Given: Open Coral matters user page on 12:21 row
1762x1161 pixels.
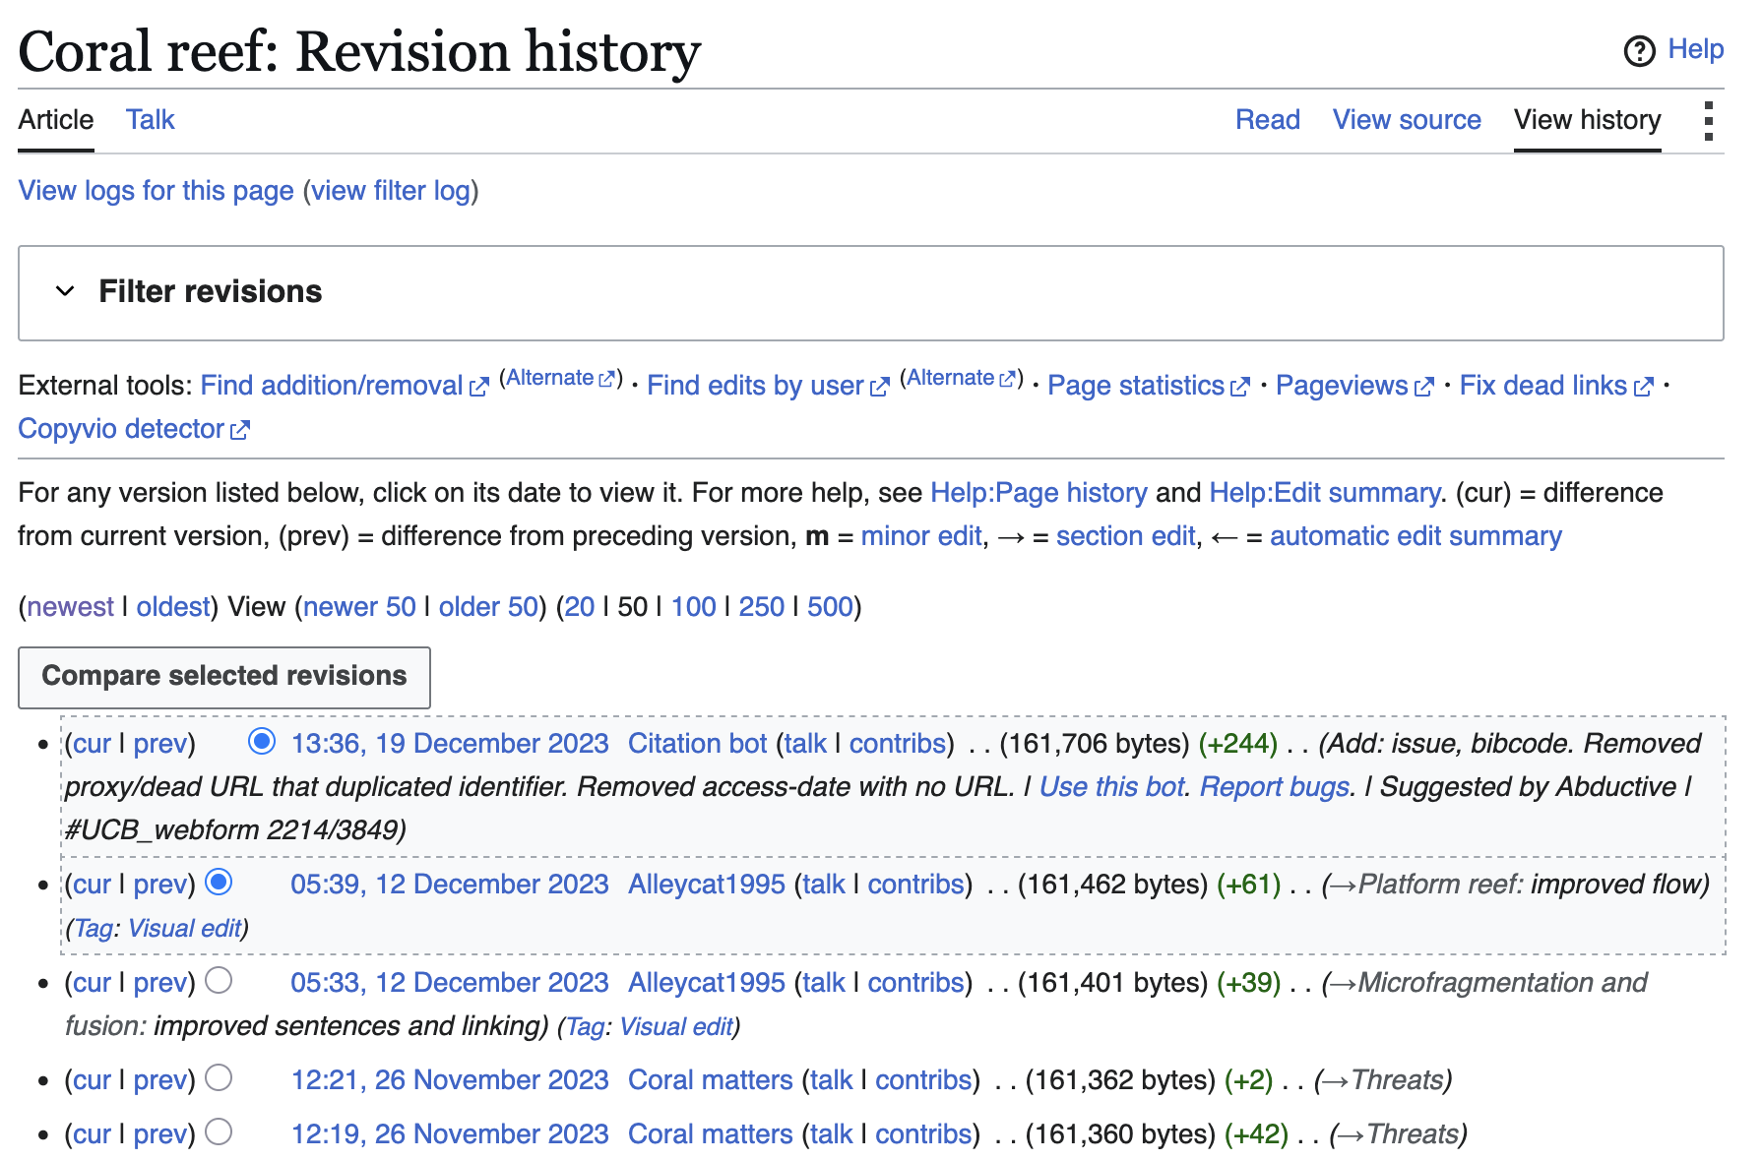Looking at the screenshot, I should (711, 1080).
